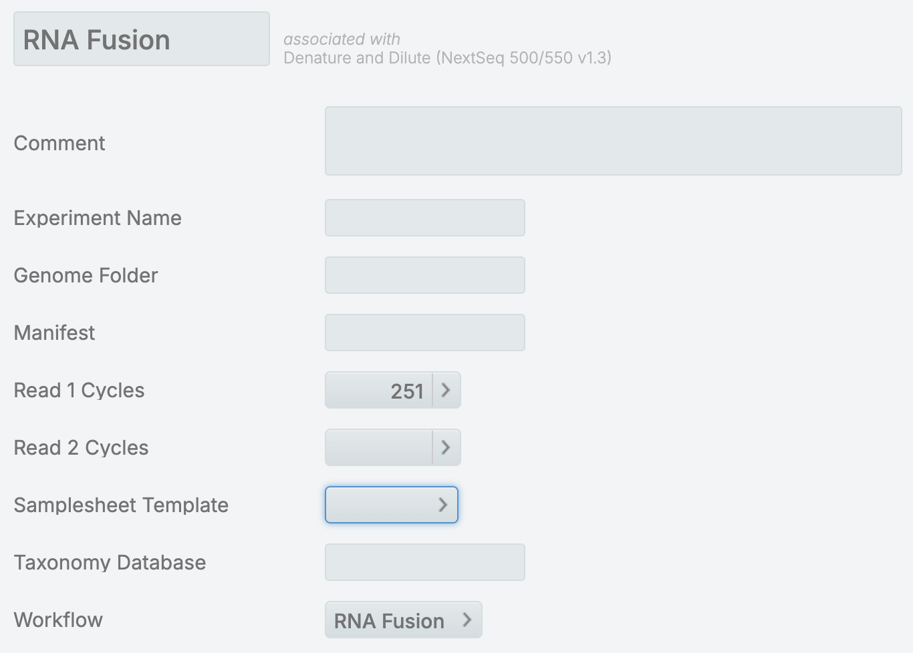Click the Comment field label
Viewport: 913px width, 653px height.
click(59, 143)
